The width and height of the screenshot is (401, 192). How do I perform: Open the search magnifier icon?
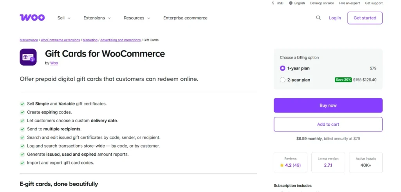[x=318, y=18]
